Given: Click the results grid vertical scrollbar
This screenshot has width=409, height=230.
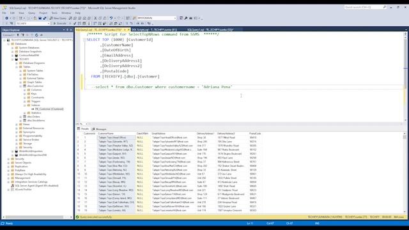Looking at the screenshot, I should click(x=405, y=173).
